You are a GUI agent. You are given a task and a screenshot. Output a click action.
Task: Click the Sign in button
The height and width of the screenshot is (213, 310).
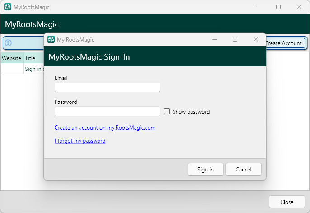pyautogui.click(x=206, y=169)
